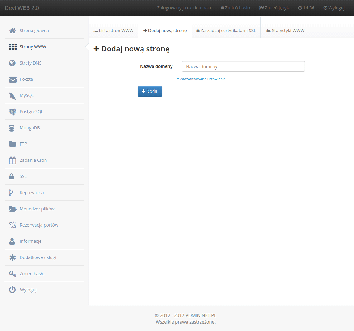Click the envelope icon for Poczta

click(12, 79)
